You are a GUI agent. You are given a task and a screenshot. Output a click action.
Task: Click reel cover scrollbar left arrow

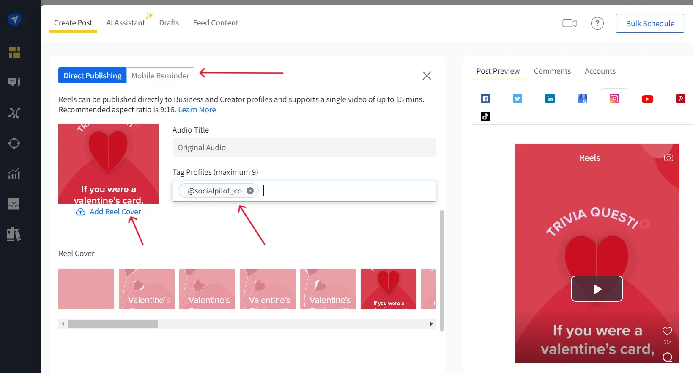[63, 323]
